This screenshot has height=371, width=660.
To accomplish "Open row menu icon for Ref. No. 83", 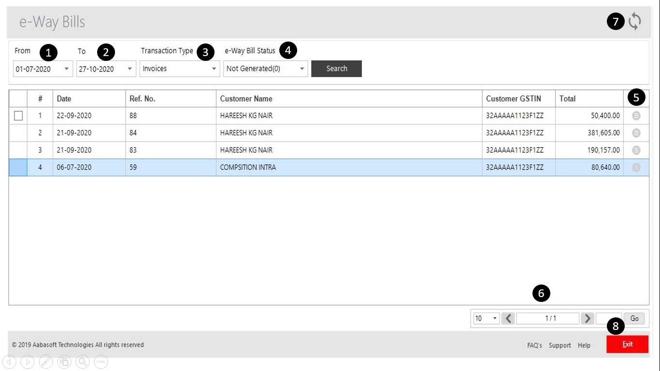I will [x=636, y=150].
